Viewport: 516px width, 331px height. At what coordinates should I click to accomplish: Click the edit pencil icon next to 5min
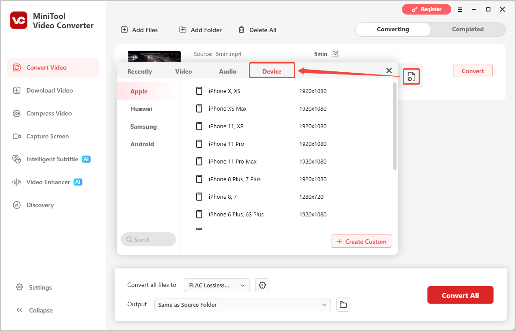335,54
